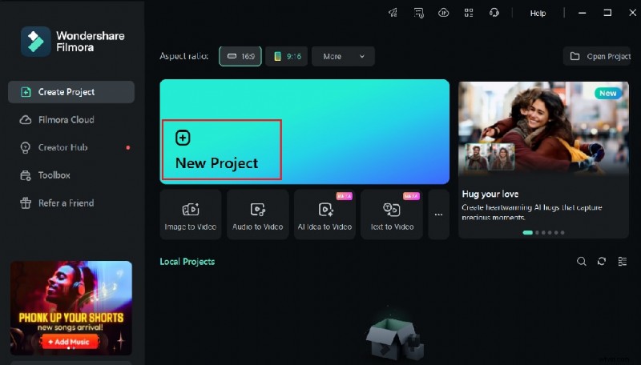The height and width of the screenshot is (365, 641).
Task: Click the Hug your love promo banner
Action: tap(545, 159)
